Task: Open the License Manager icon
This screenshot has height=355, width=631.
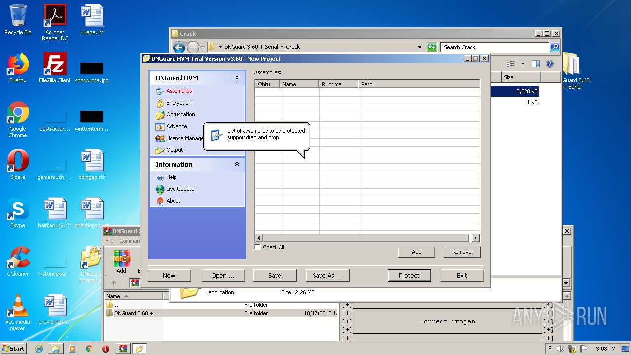Action: point(160,139)
